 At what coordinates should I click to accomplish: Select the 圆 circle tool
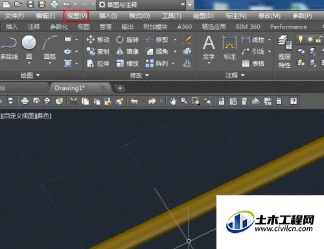(29, 47)
